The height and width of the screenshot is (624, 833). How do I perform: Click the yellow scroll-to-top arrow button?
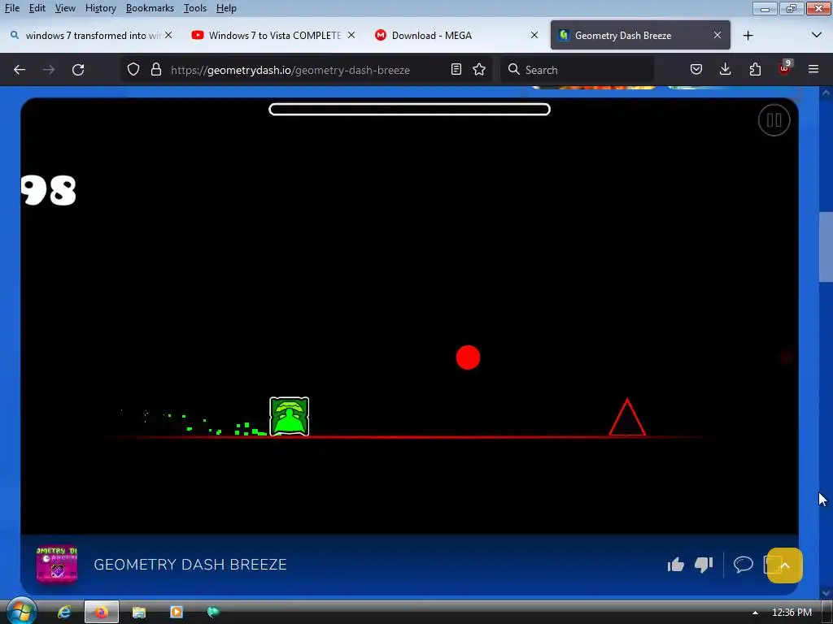[x=785, y=565]
